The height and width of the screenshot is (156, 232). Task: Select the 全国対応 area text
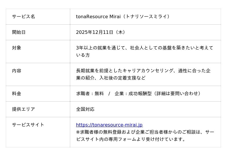85,109
